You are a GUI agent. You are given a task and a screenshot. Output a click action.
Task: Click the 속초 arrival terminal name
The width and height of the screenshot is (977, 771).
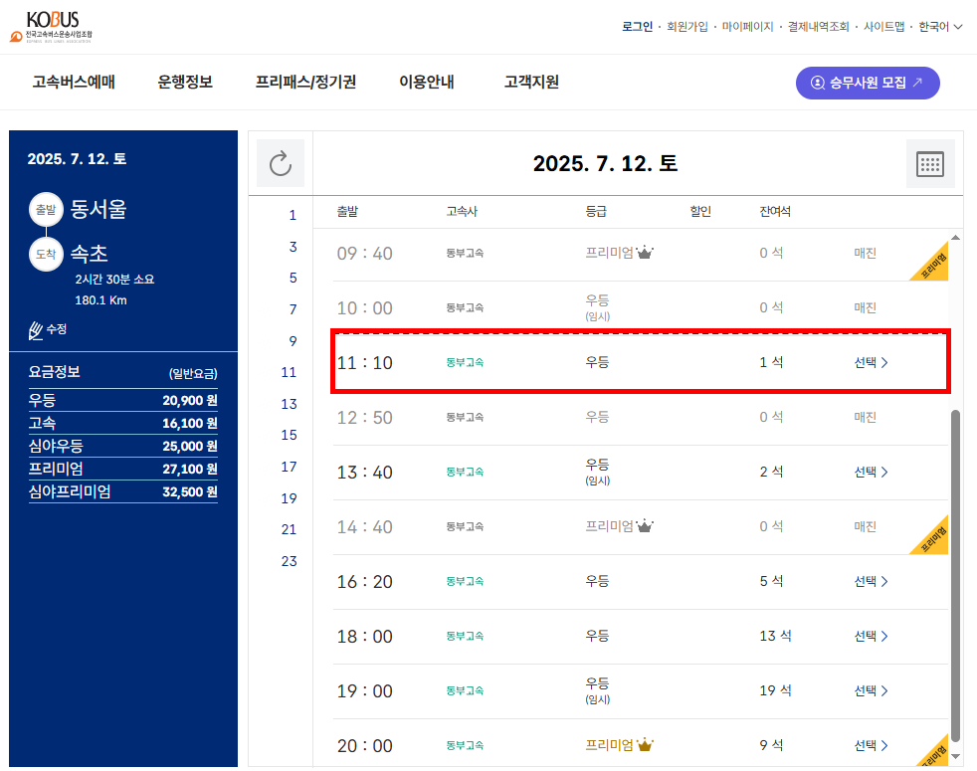coord(90,254)
